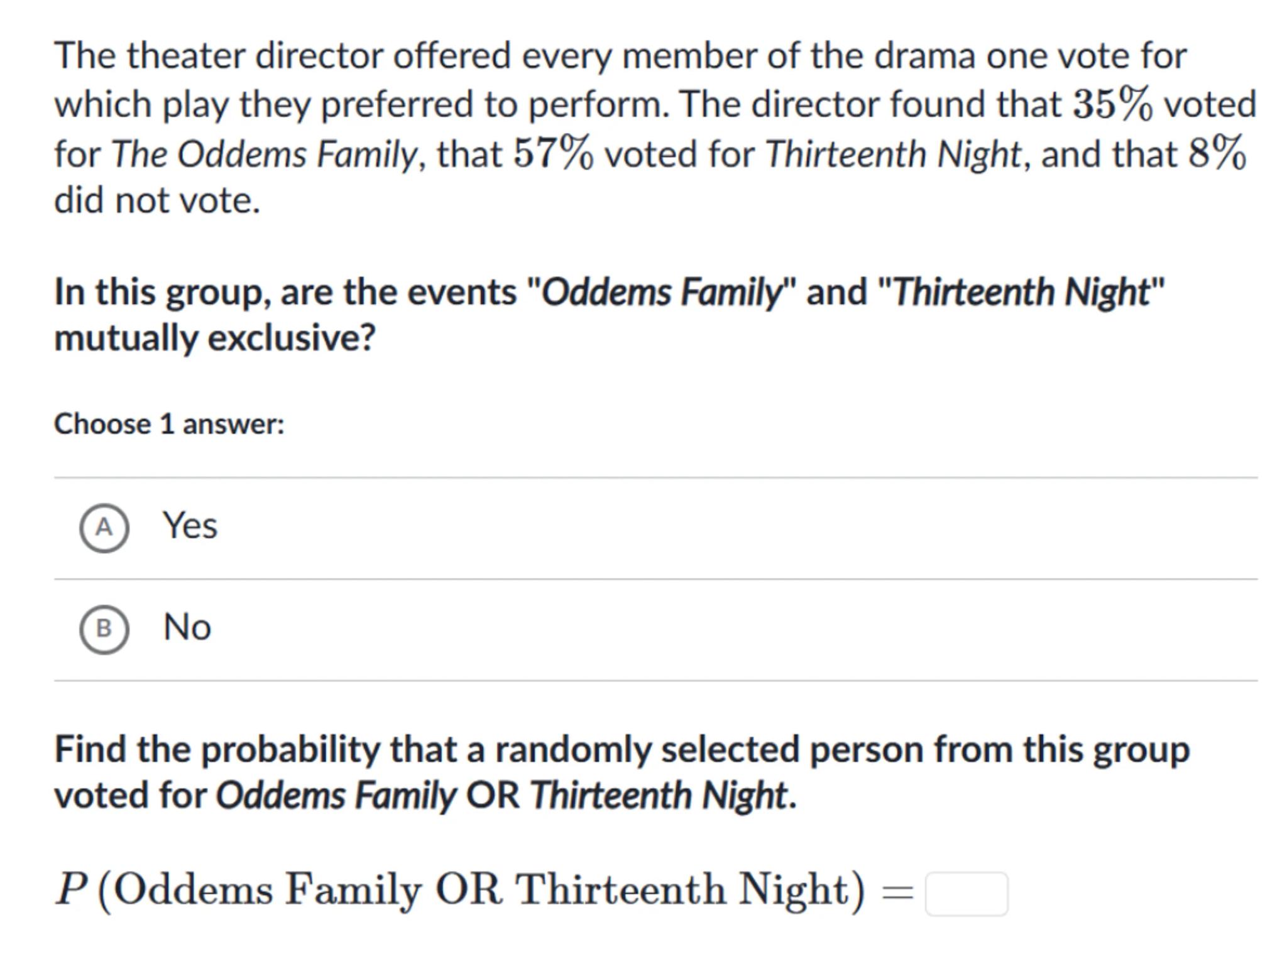
Task: Focus the probability answer input box
Action: [x=966, y=893]
